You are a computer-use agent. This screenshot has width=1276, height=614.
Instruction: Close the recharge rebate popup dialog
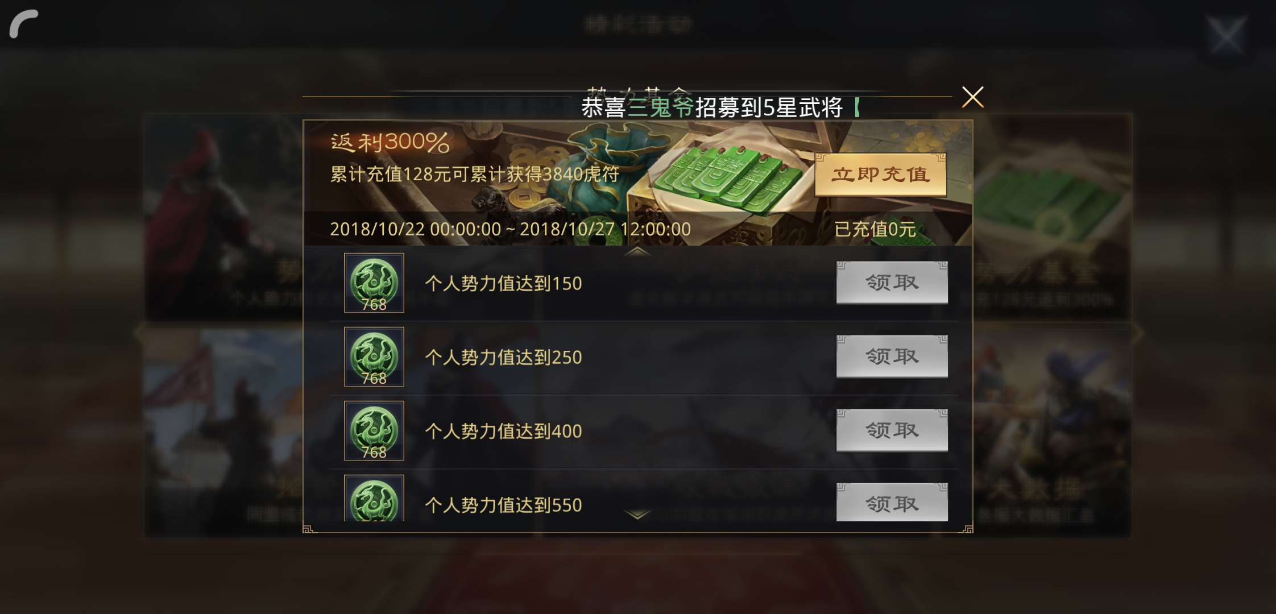(x=972, y=97)
